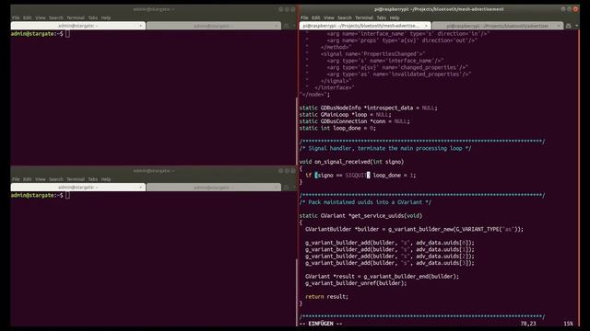Open File menu in raspberrypi terminal
Image resolution: width=590 pixels, height=331 pixels.
pyautogui.click(x=304, y=17)
